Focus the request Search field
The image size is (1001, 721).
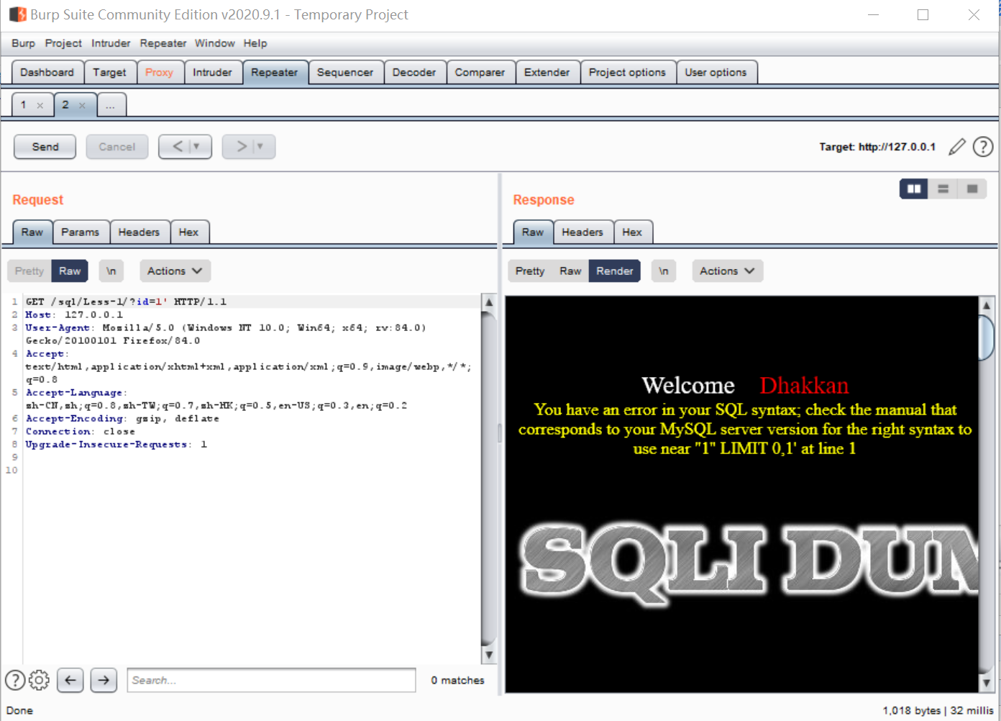(272, 680)
